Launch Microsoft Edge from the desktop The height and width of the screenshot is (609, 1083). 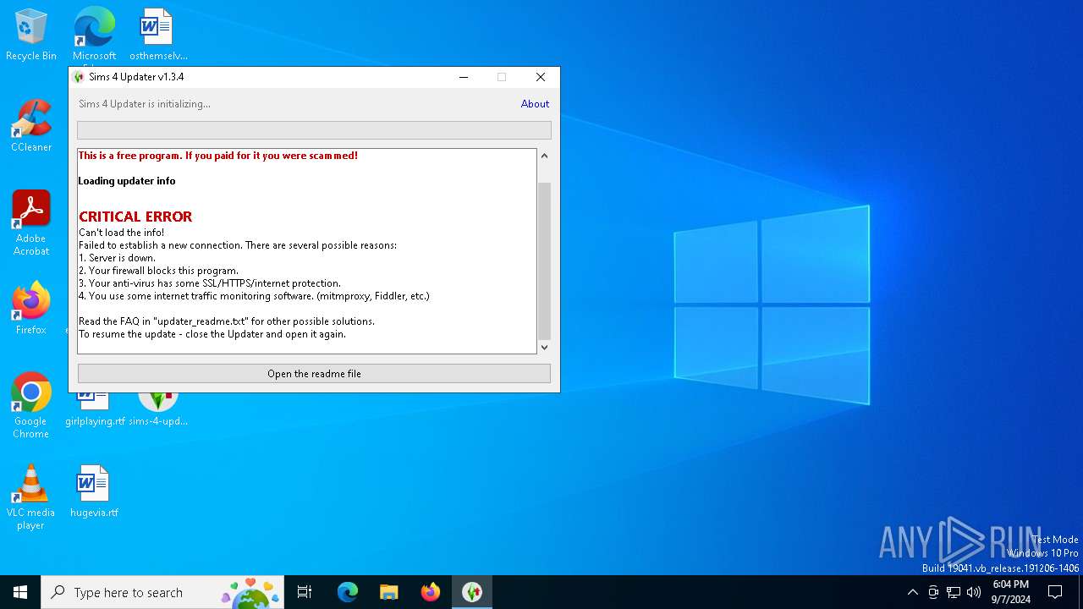94,36
